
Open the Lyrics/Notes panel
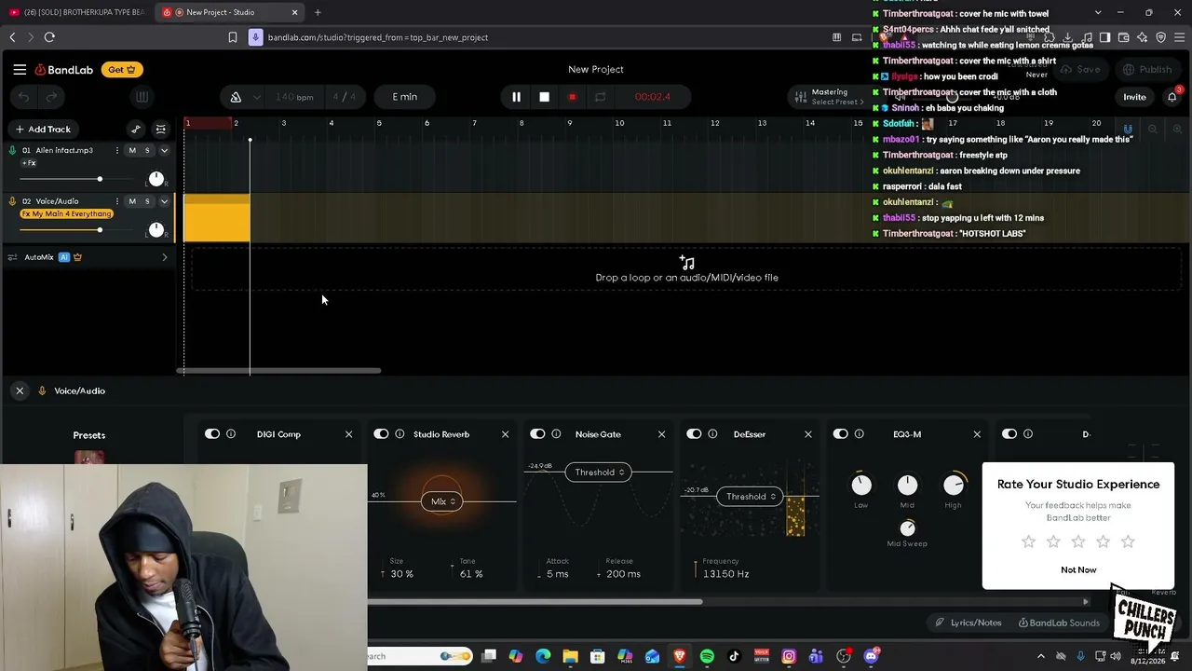(968, 623)
